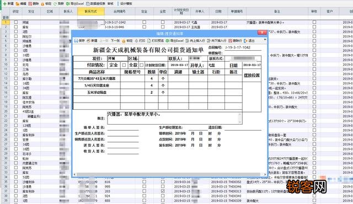Viewport: 353px width, 204px height.
Task: Click the 打印 printer icon
Action: point(136,41)
